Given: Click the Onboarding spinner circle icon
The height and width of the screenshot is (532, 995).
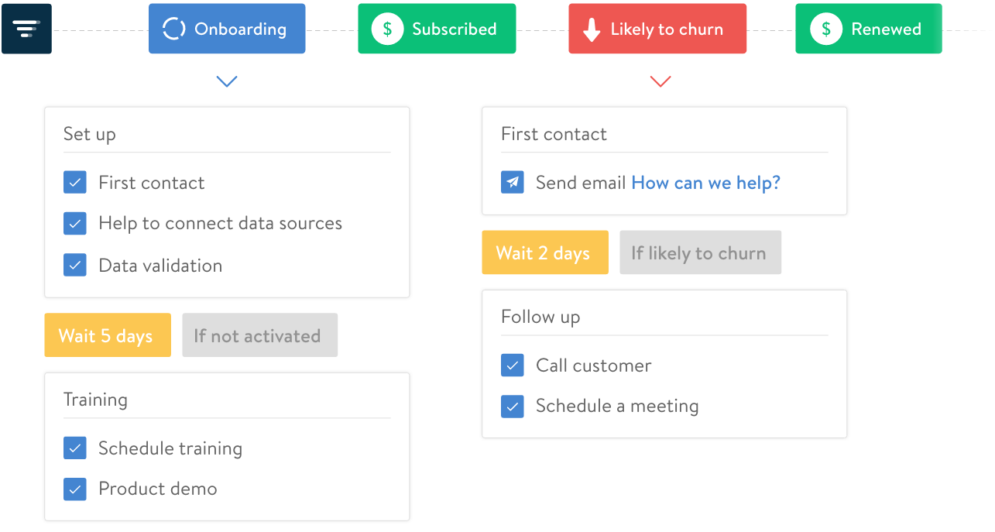Looking at the screenshot, I should point(173,29).
